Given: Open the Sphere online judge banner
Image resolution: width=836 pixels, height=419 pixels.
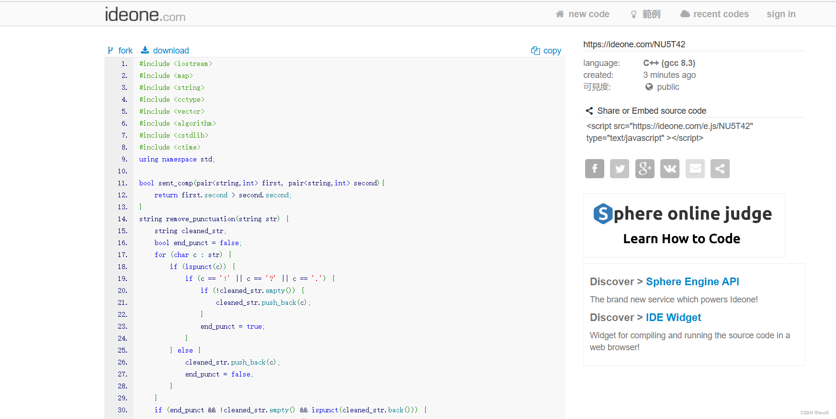Looking at the screenshot, I should tap(684, 226).
